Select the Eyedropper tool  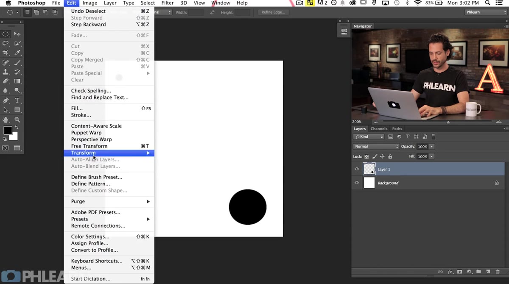coord(17,53)
